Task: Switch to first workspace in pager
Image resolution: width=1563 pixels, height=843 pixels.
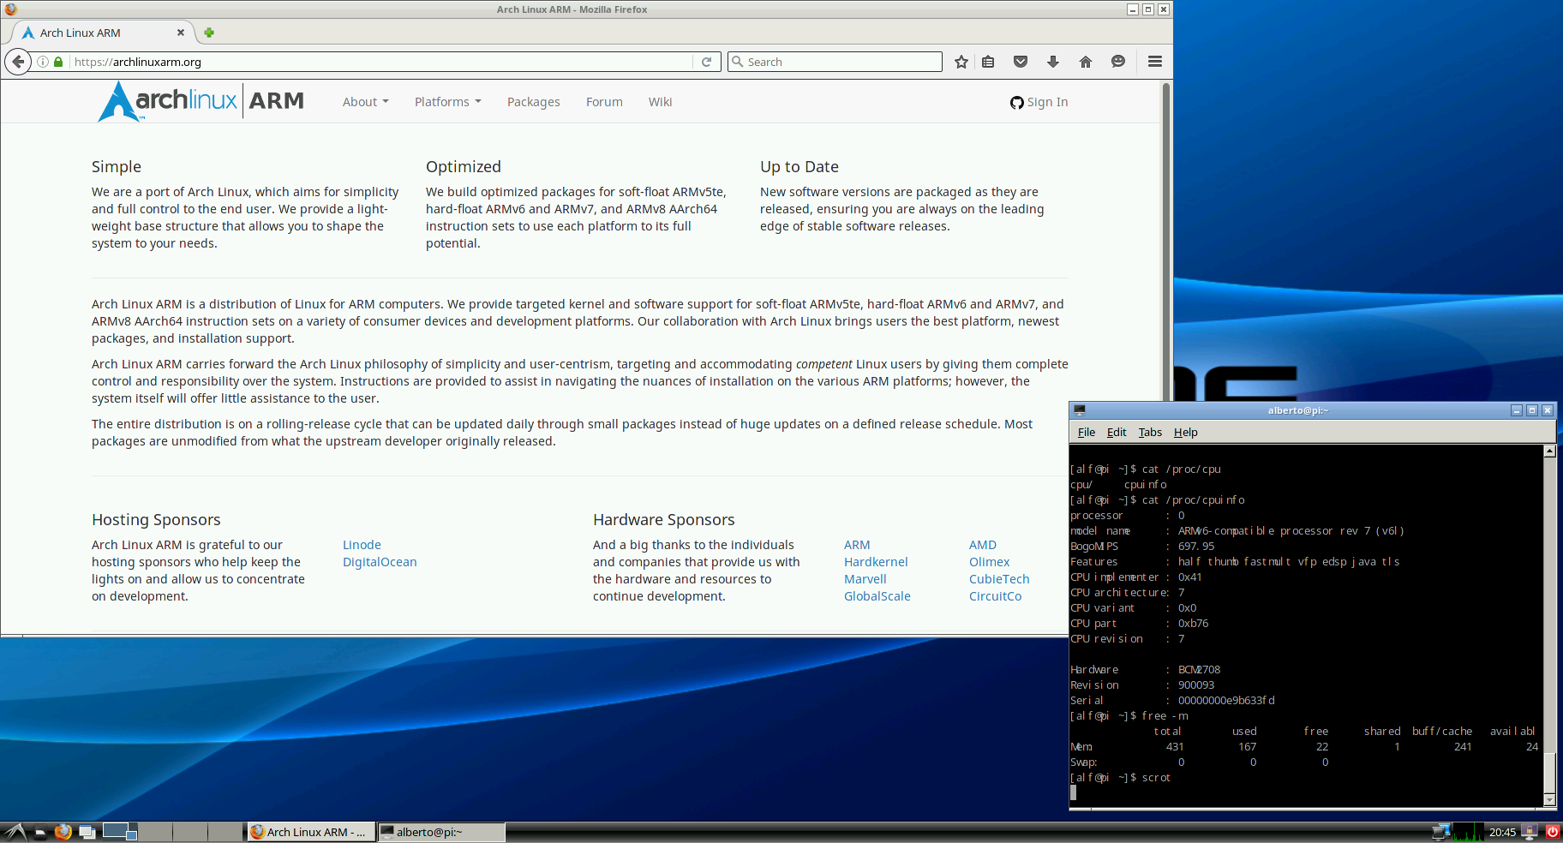Action: click(x=120, y=831)
